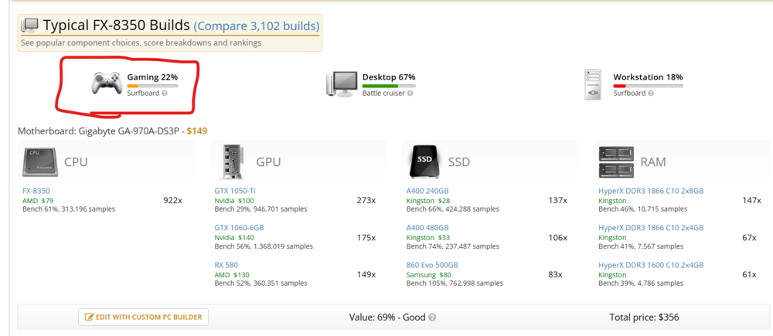Click the help icon next to Battle cruiser

tap(410, 93)
